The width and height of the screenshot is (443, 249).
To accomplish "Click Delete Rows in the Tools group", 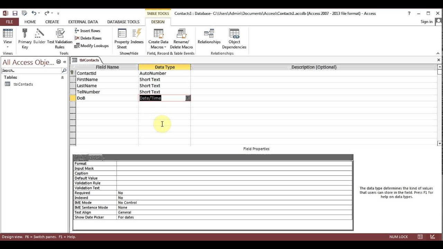I will [88, 38].
